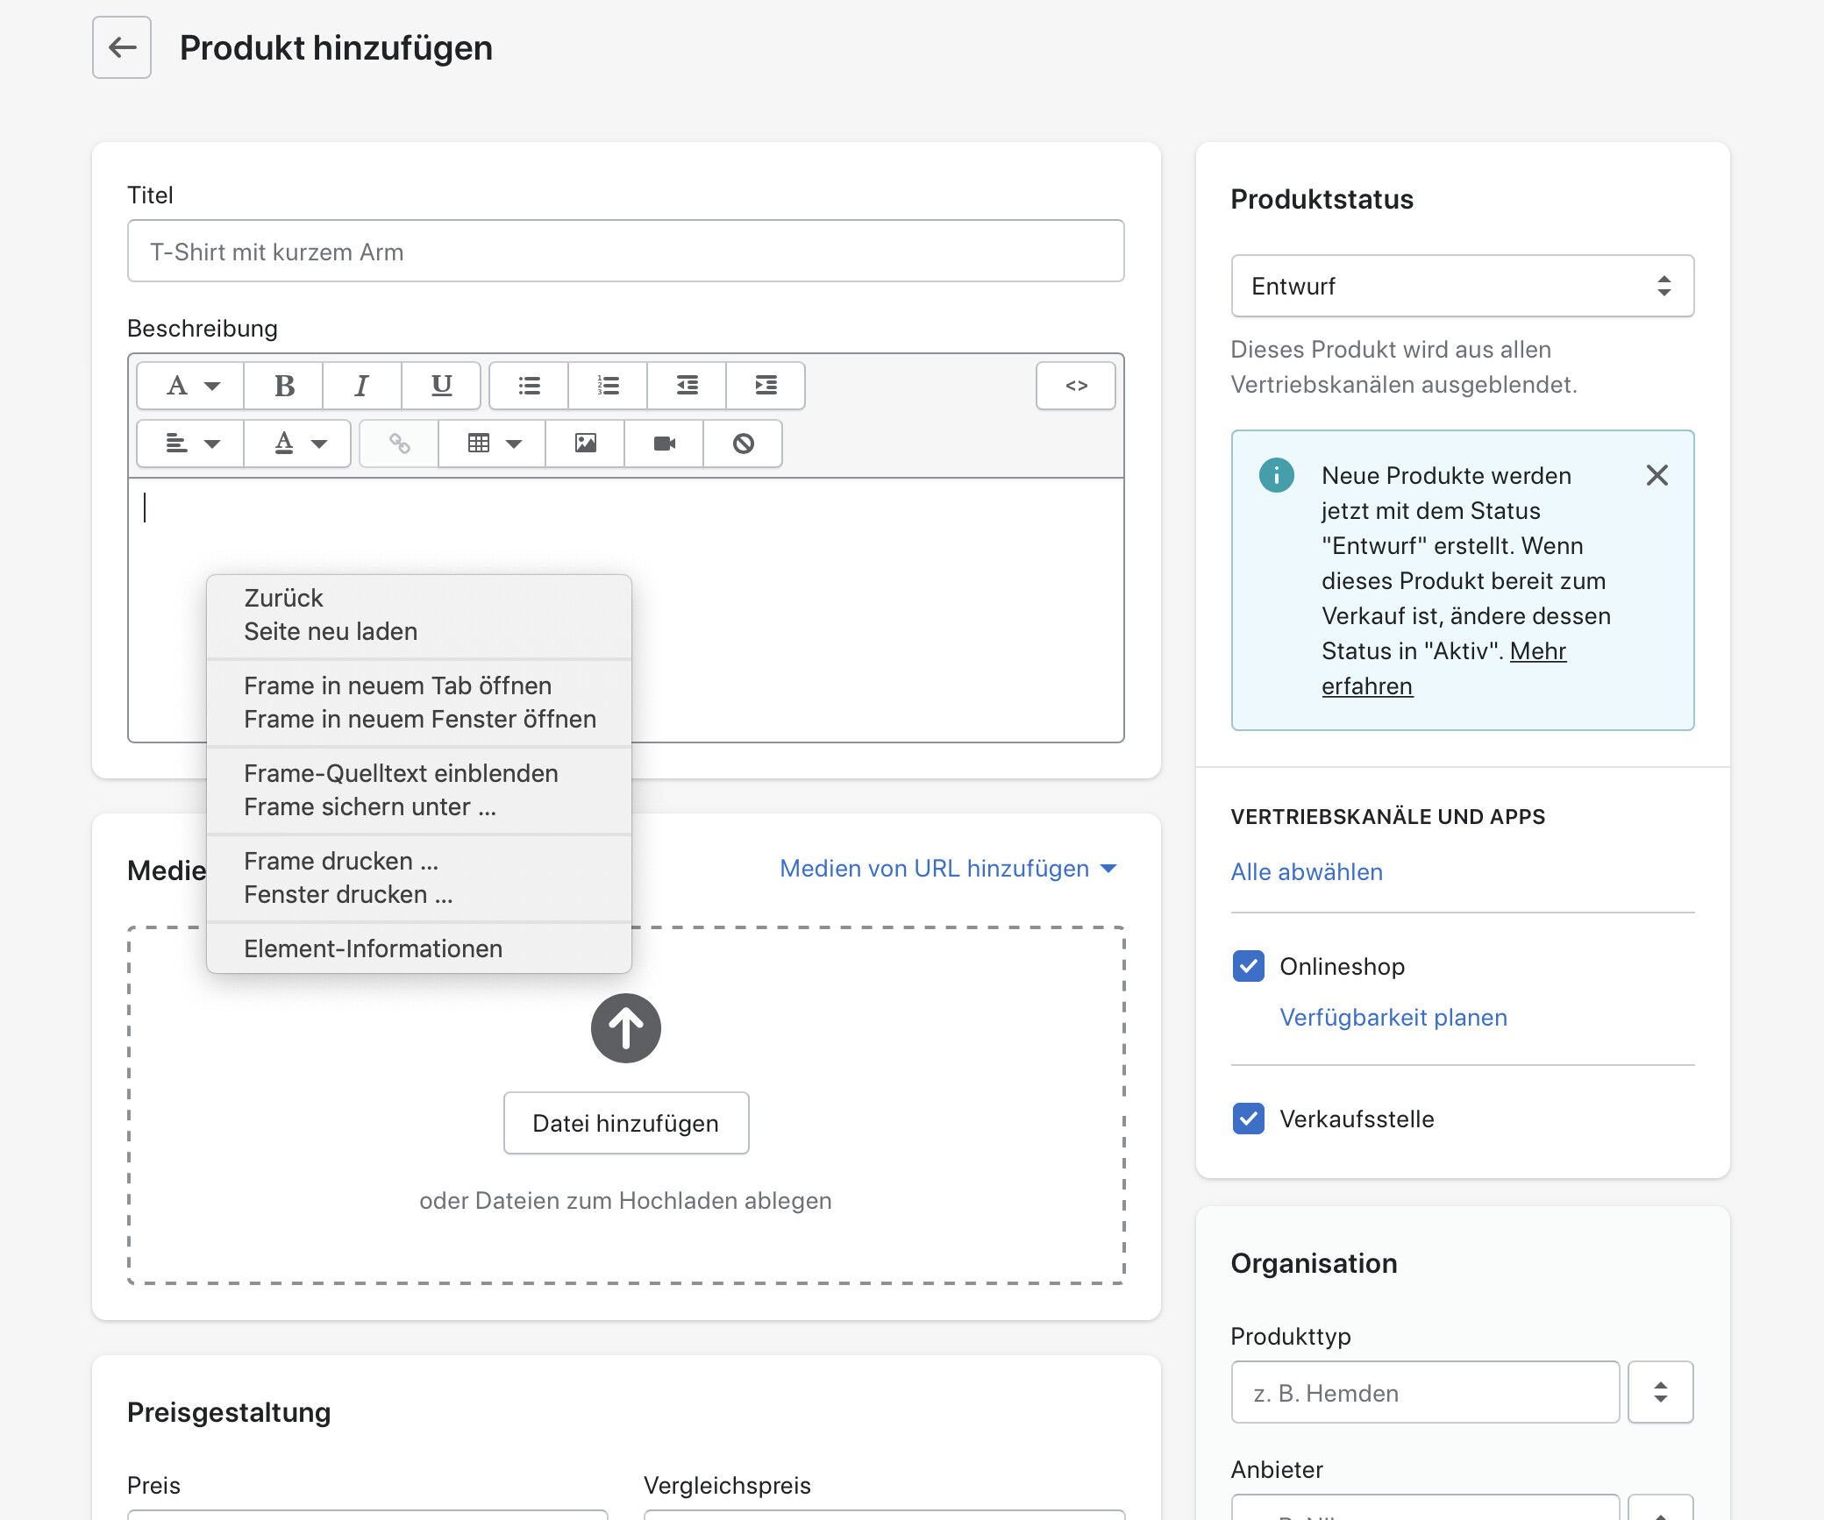This screenshot has height=1520, width=1824.
Task: Toggle italic formatting in description editor
Action: tap(362, 386)
